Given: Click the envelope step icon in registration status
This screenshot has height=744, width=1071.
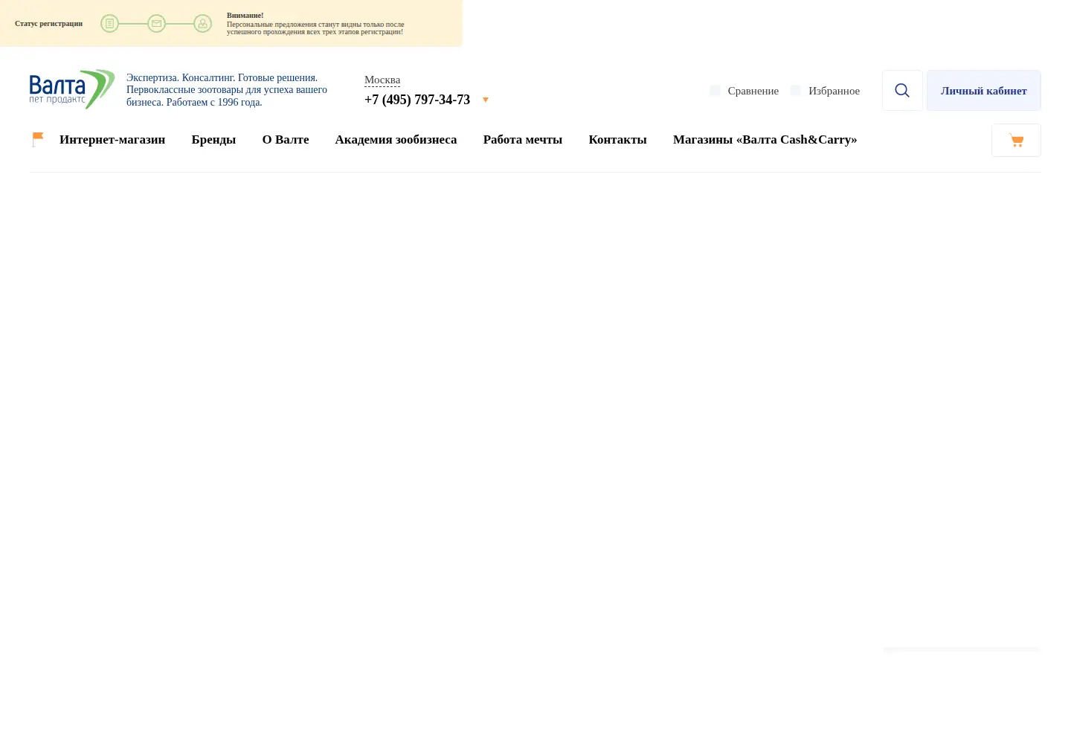Looking at the screenshot, I should coord(156,24).
